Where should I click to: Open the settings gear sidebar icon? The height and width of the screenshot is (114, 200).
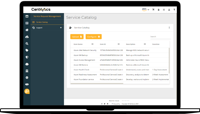(x=27, y=78)
